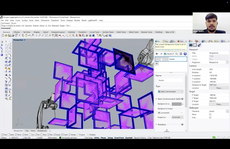Screen dimensions: 230x149
Task: Add new environment with plus button
Action: click(157, 63)
